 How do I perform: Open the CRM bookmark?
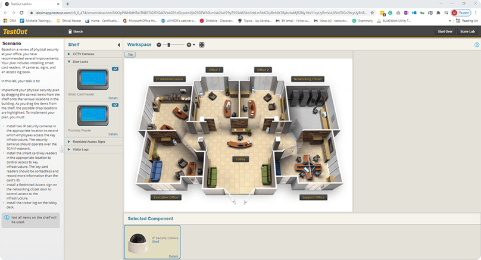pyautogui.click(x=10, y=21)
